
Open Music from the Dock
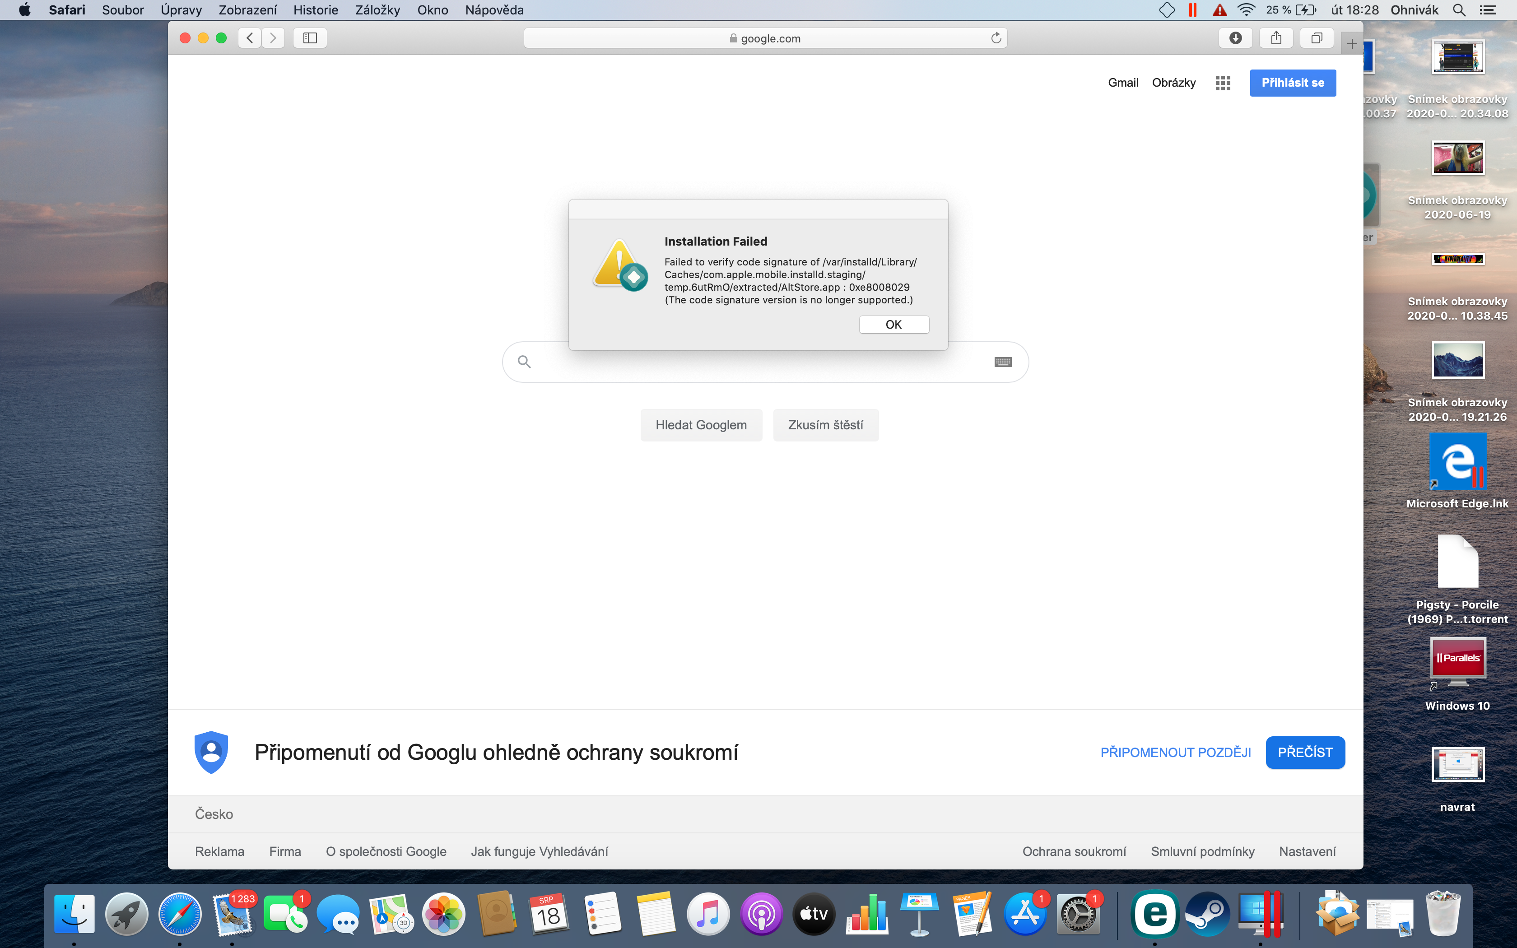click(x=708, y=914)
